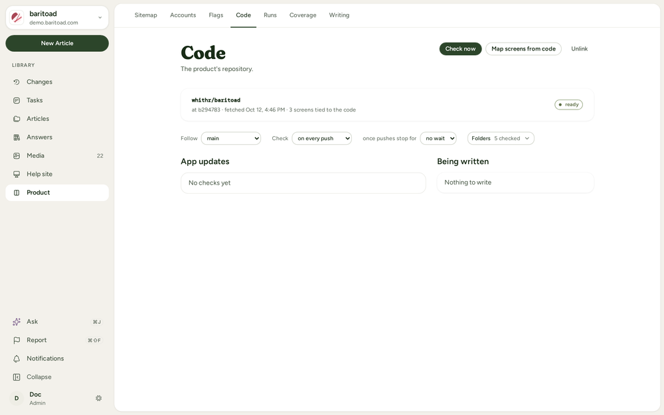Open settings via the gear icon

pyautogui.click(x=99, y=398)
